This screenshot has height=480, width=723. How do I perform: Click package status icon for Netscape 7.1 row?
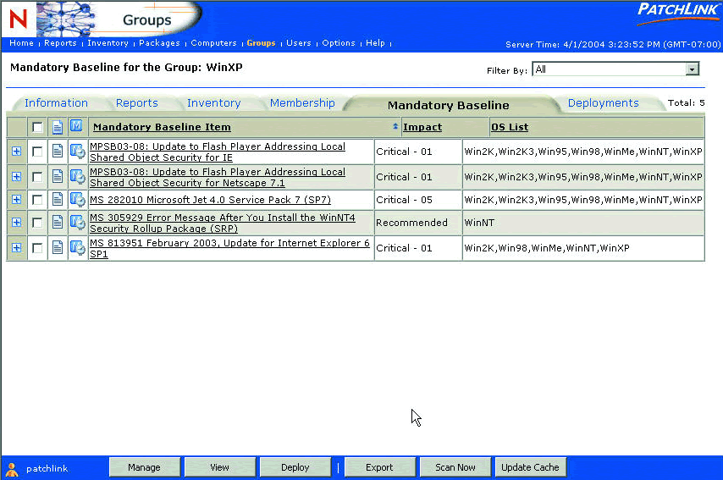(x=78, y=177)
